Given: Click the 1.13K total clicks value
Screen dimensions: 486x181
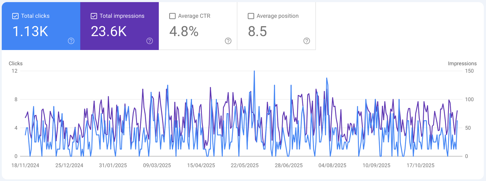Looking at the screenshot, I should click(x=30, y=32).
